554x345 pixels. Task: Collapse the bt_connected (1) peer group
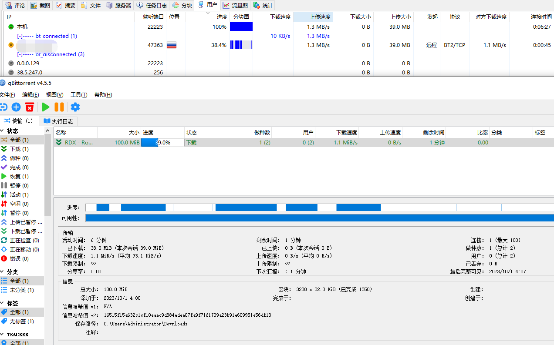[x=20, y=36]
